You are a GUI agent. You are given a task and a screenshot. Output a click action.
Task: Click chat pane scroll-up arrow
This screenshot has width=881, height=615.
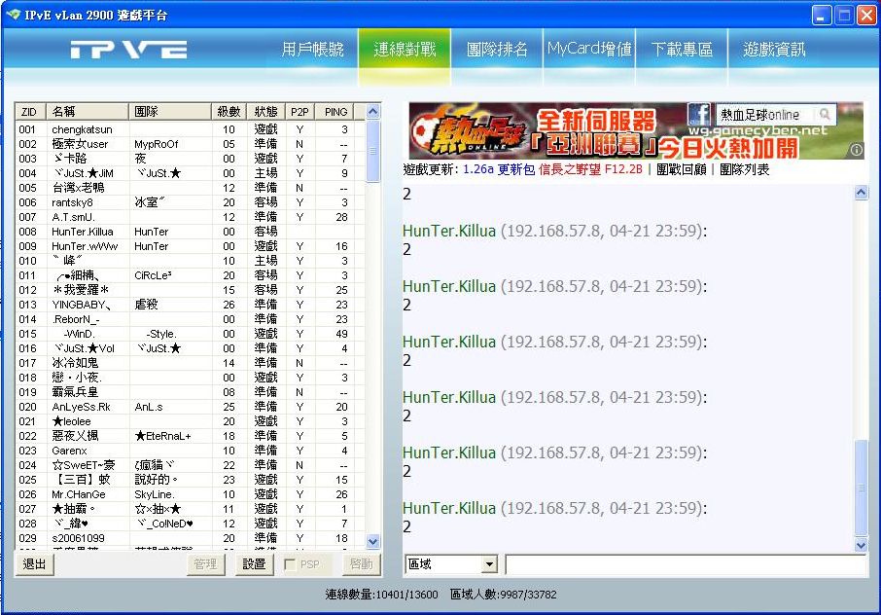(861, 193)
